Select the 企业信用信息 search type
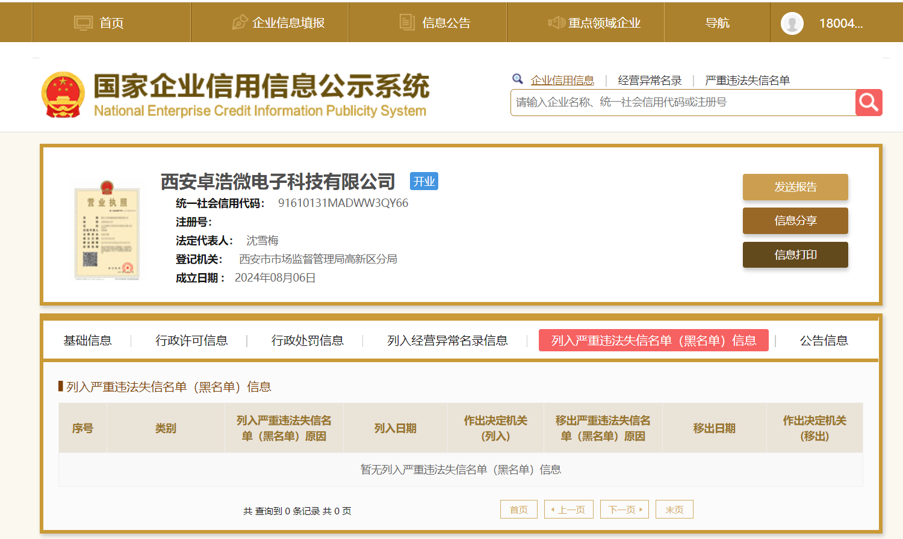903x539 pixels. pos(562,80)
